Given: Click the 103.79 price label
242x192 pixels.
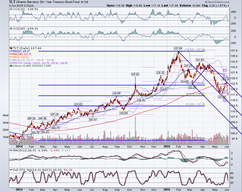Looking at the screenshot, I should click(x=55, y=128).
